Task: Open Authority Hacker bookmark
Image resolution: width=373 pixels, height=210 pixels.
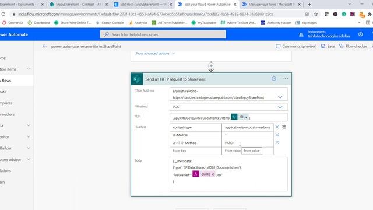Action: click(x=276, y=23)
